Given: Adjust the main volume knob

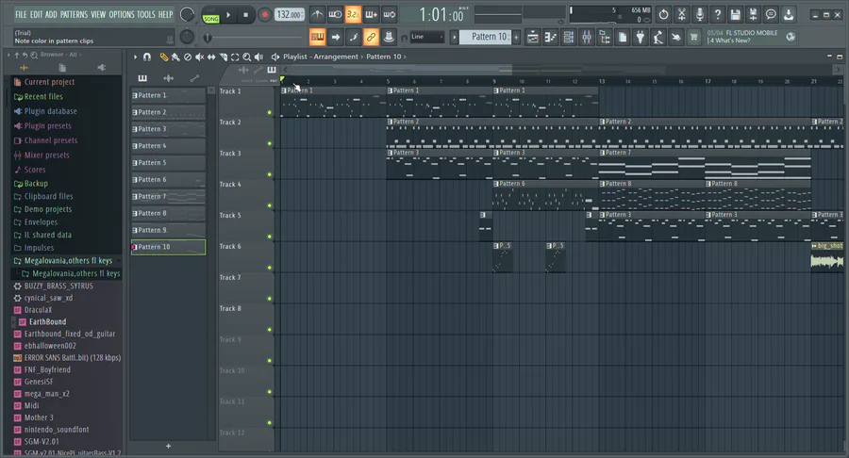Looking at the screenshot, I should coord(187,14).
